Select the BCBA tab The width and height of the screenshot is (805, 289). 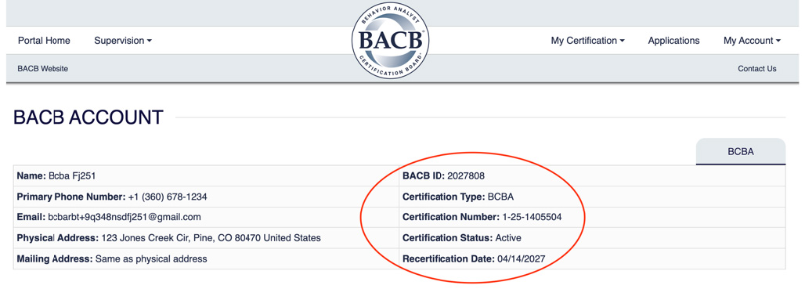pyautogui.click(x=740, y=151)
